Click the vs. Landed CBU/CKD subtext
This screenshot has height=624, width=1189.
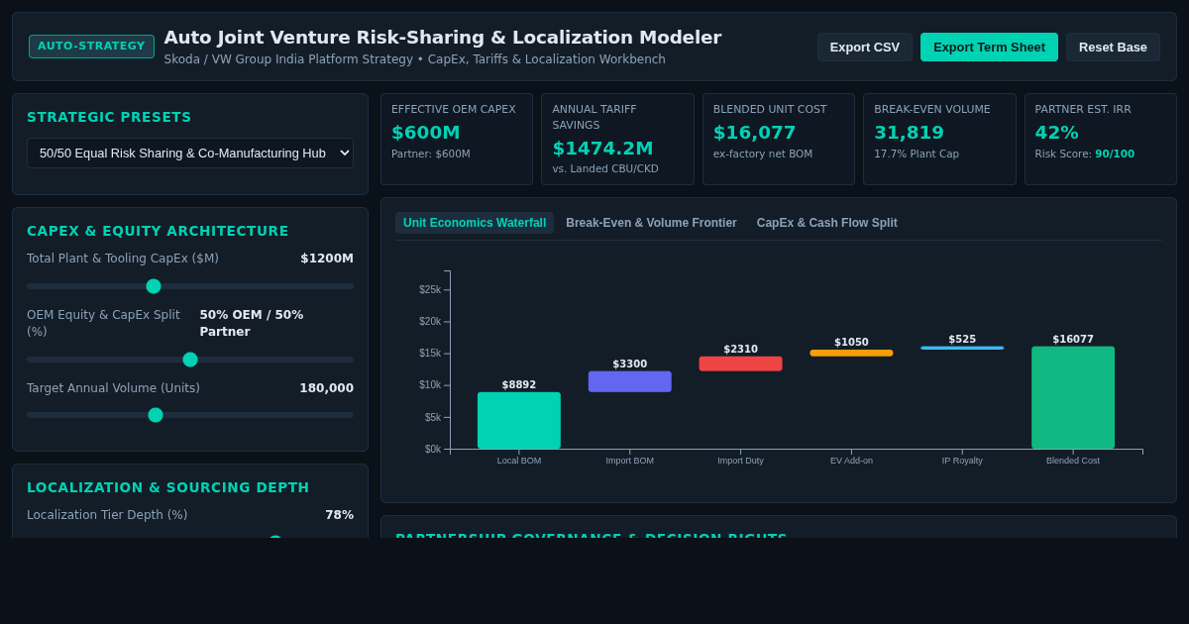[x=605, y=169]
